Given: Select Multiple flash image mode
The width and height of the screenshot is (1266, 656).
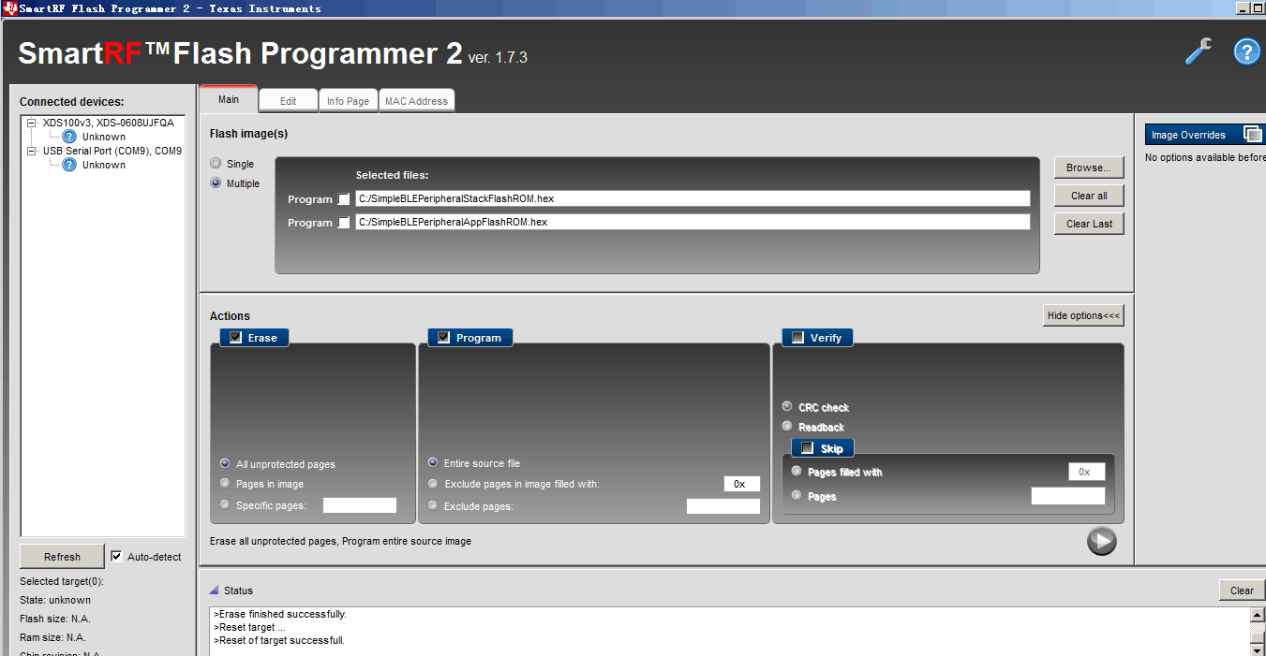Looking at the screenshot, I should 216,182.
